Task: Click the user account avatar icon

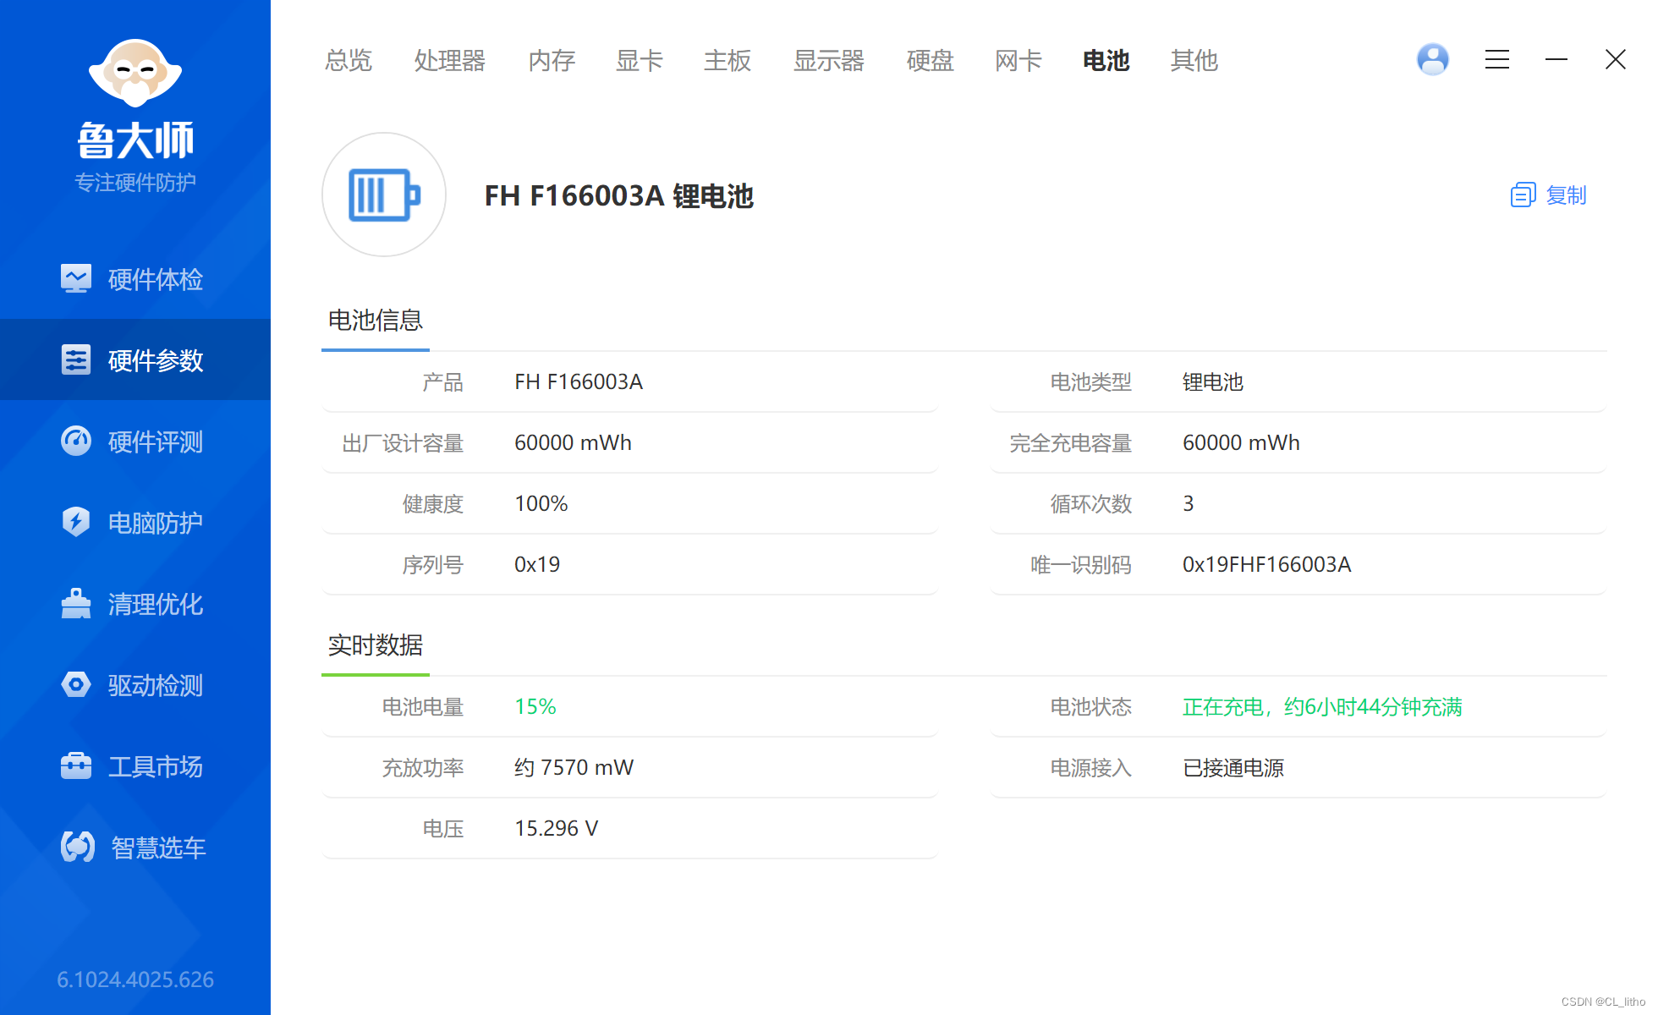Action: point(1432,60)
